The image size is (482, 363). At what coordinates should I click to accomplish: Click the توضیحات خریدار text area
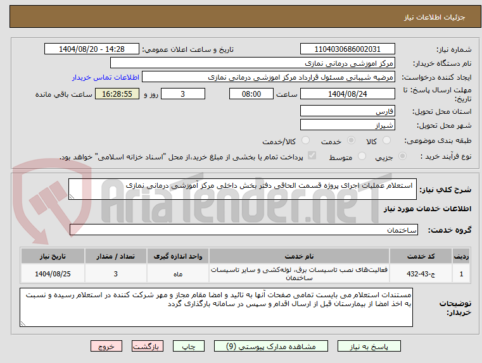216,307
